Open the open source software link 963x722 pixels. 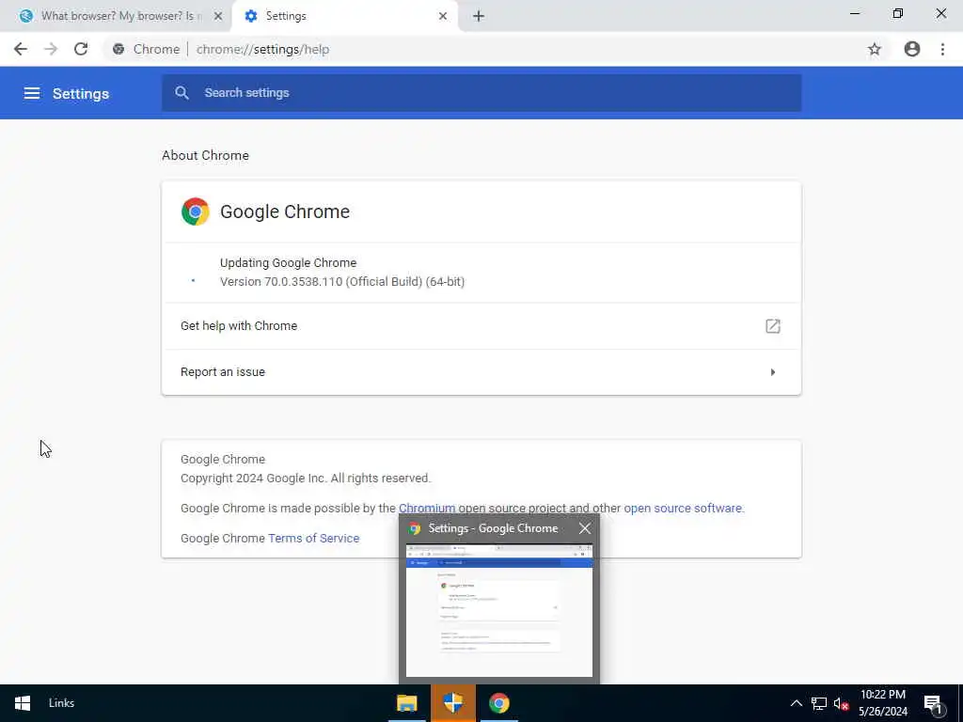click(683, 509)
